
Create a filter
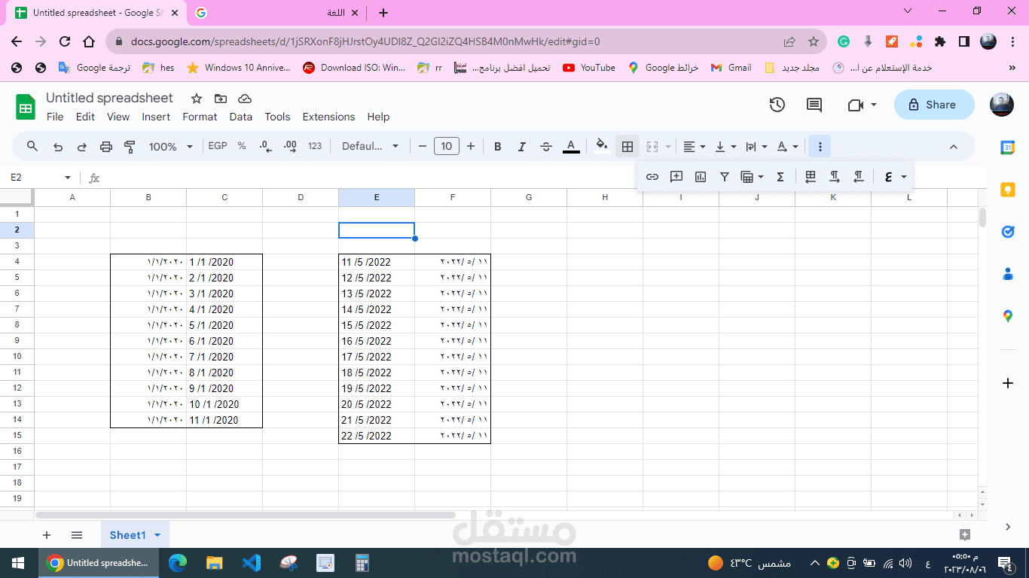[x=724, y=177]
